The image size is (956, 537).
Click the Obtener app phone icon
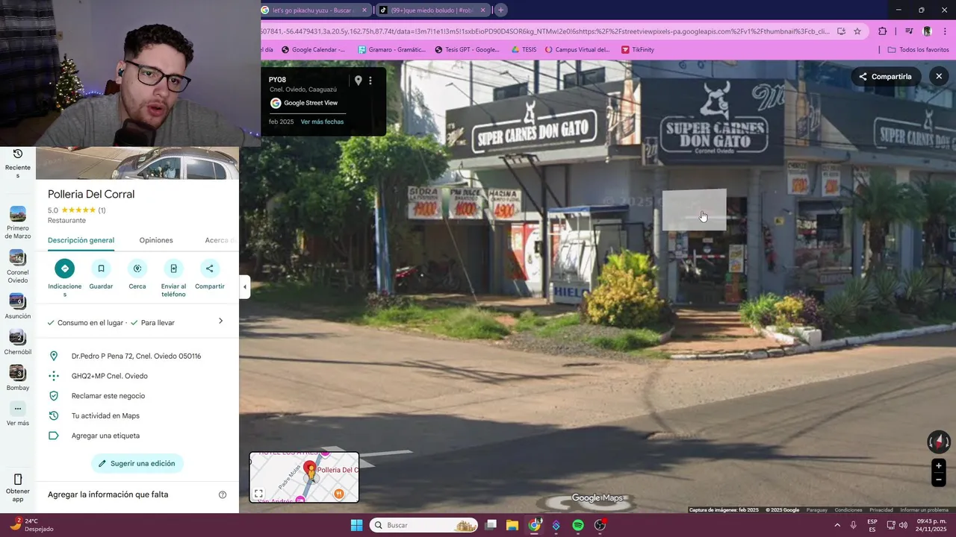coord(18,479)
